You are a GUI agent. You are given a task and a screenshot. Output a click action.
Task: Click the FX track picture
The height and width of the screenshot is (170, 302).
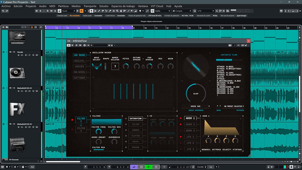click(x=17, y=109)
